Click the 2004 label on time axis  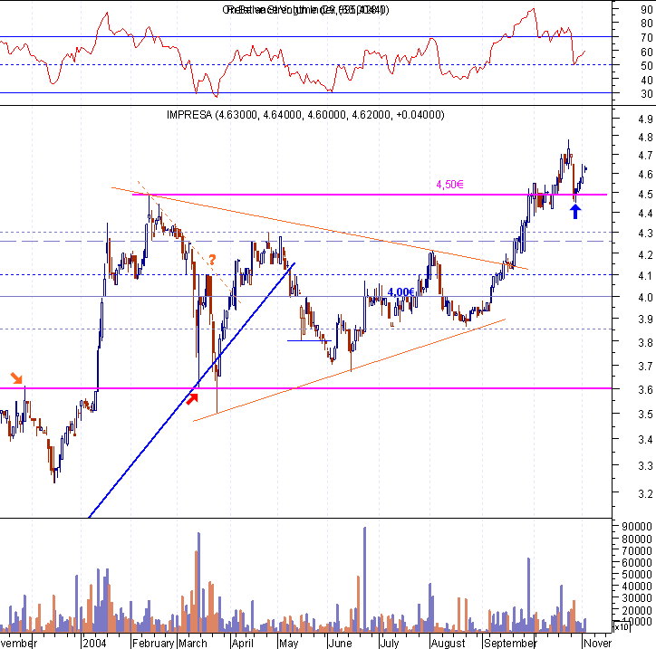pyautogui.click(x=94, y=643)
